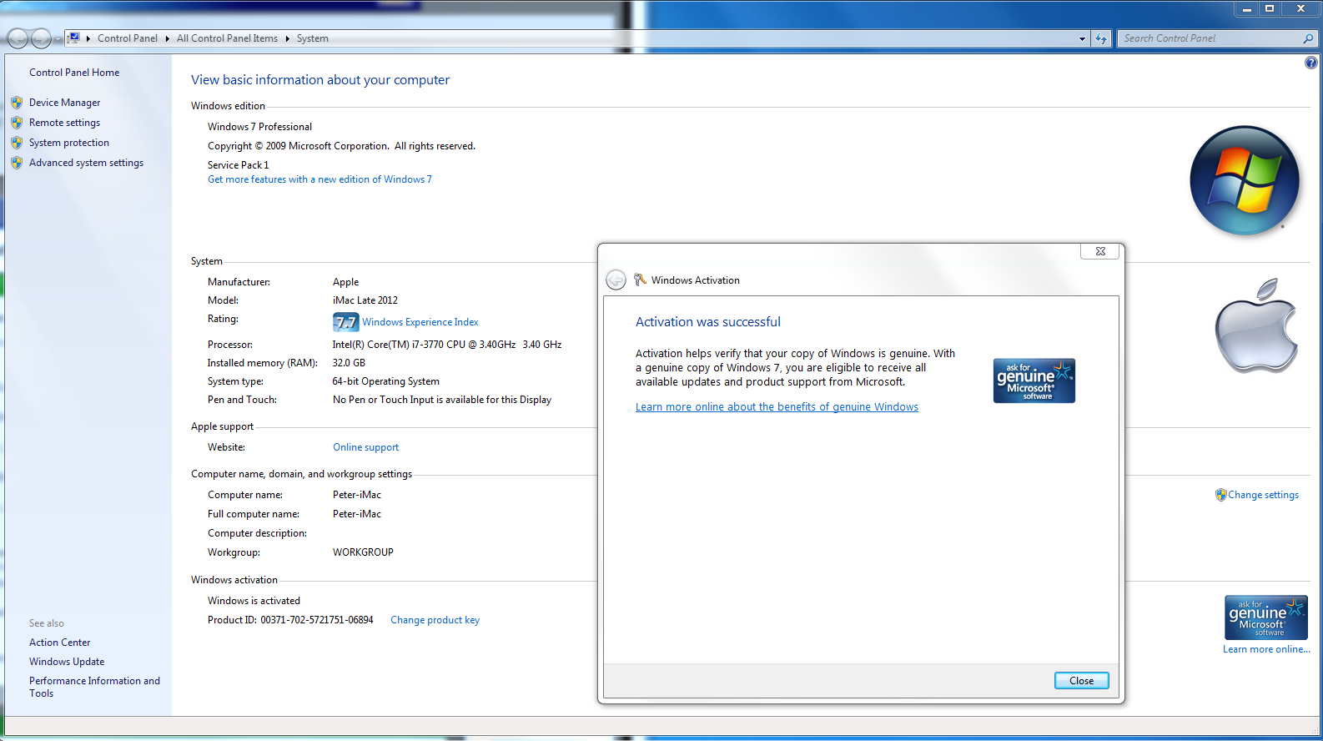This screenshot has height=741, width=1323.
Task: Click the shield icon beside Change settings
Action: 1221,495
